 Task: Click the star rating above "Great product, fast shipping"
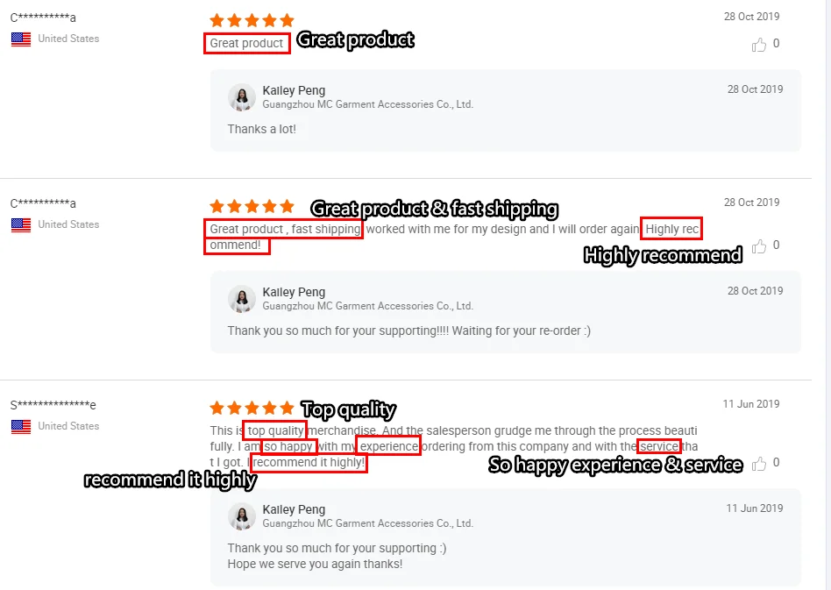(252, 206)
